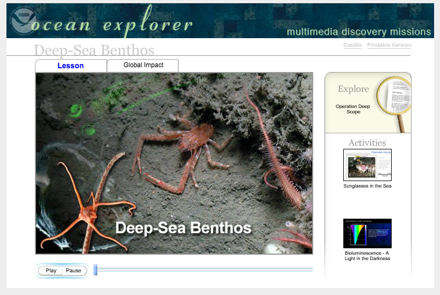
Task: Switch to the Lesson tab
Action: point(71,66)
